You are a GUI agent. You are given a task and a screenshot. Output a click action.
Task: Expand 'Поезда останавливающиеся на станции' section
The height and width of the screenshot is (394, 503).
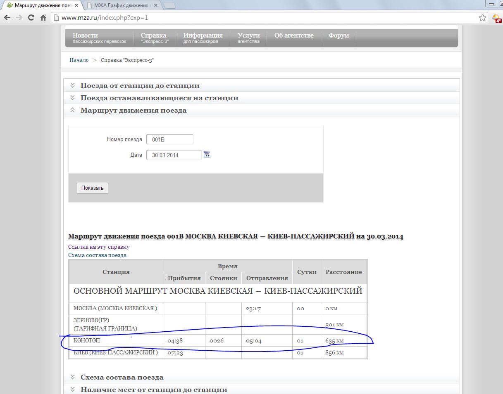(x=159, y=98)
